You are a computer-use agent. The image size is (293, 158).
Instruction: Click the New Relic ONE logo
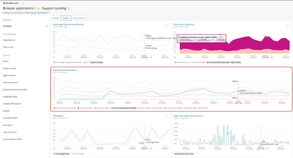(x=11, y=3)
